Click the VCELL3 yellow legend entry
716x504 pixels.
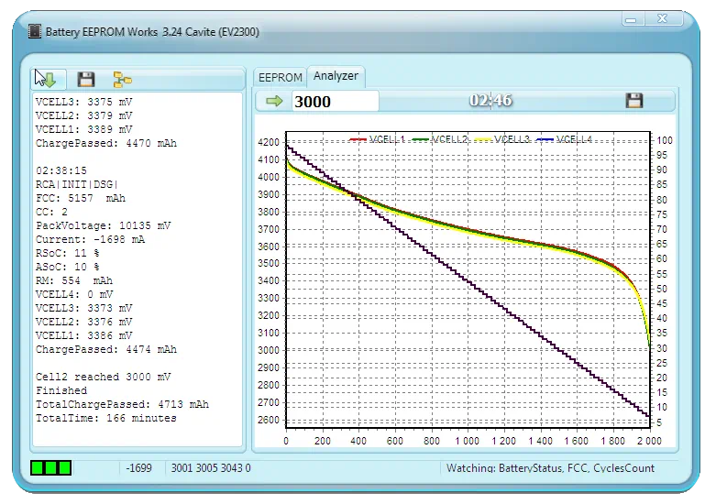[x=503, y=139]
